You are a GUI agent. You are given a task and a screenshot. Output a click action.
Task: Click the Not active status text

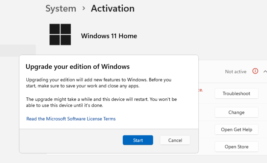[x=236, y=72]
